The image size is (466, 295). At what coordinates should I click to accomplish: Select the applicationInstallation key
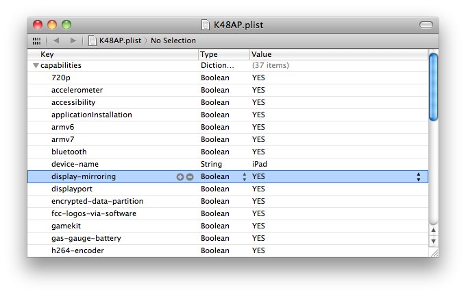tap(92, 115)
